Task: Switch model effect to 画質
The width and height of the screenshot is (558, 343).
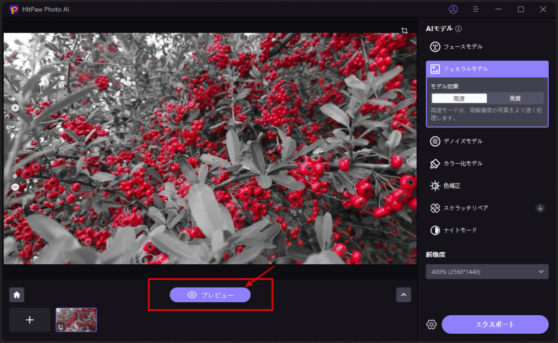Action: pos(515,98)
